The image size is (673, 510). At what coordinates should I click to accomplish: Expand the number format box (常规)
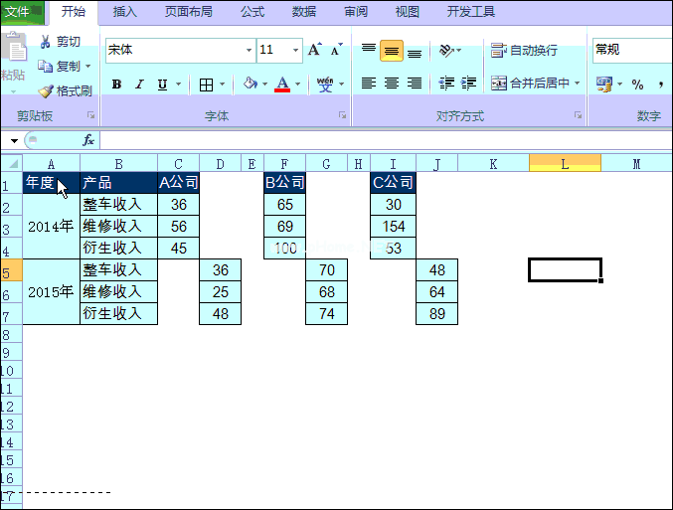pyautogui.click(x=631, y=50)
